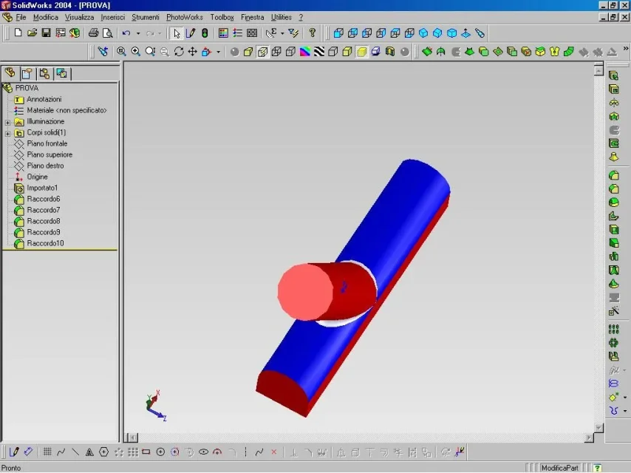631x473 pixels.
Task: Select the Rotate View tool
Action: click(179, 52)
